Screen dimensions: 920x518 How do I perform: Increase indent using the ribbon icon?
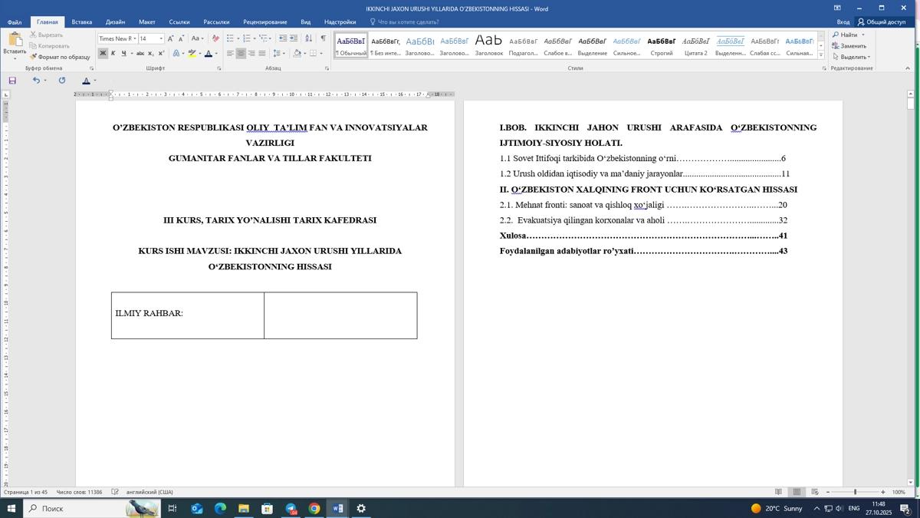coord(294,38)
